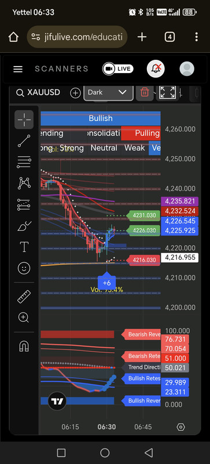Open the hamburger navigation menu

(18, 69)
